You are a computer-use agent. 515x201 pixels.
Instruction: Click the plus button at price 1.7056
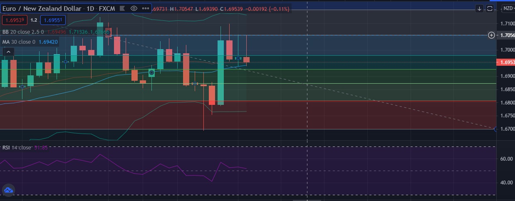(491, 35)
